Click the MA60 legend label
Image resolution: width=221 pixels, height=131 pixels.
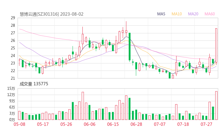[x=210, y=14]
